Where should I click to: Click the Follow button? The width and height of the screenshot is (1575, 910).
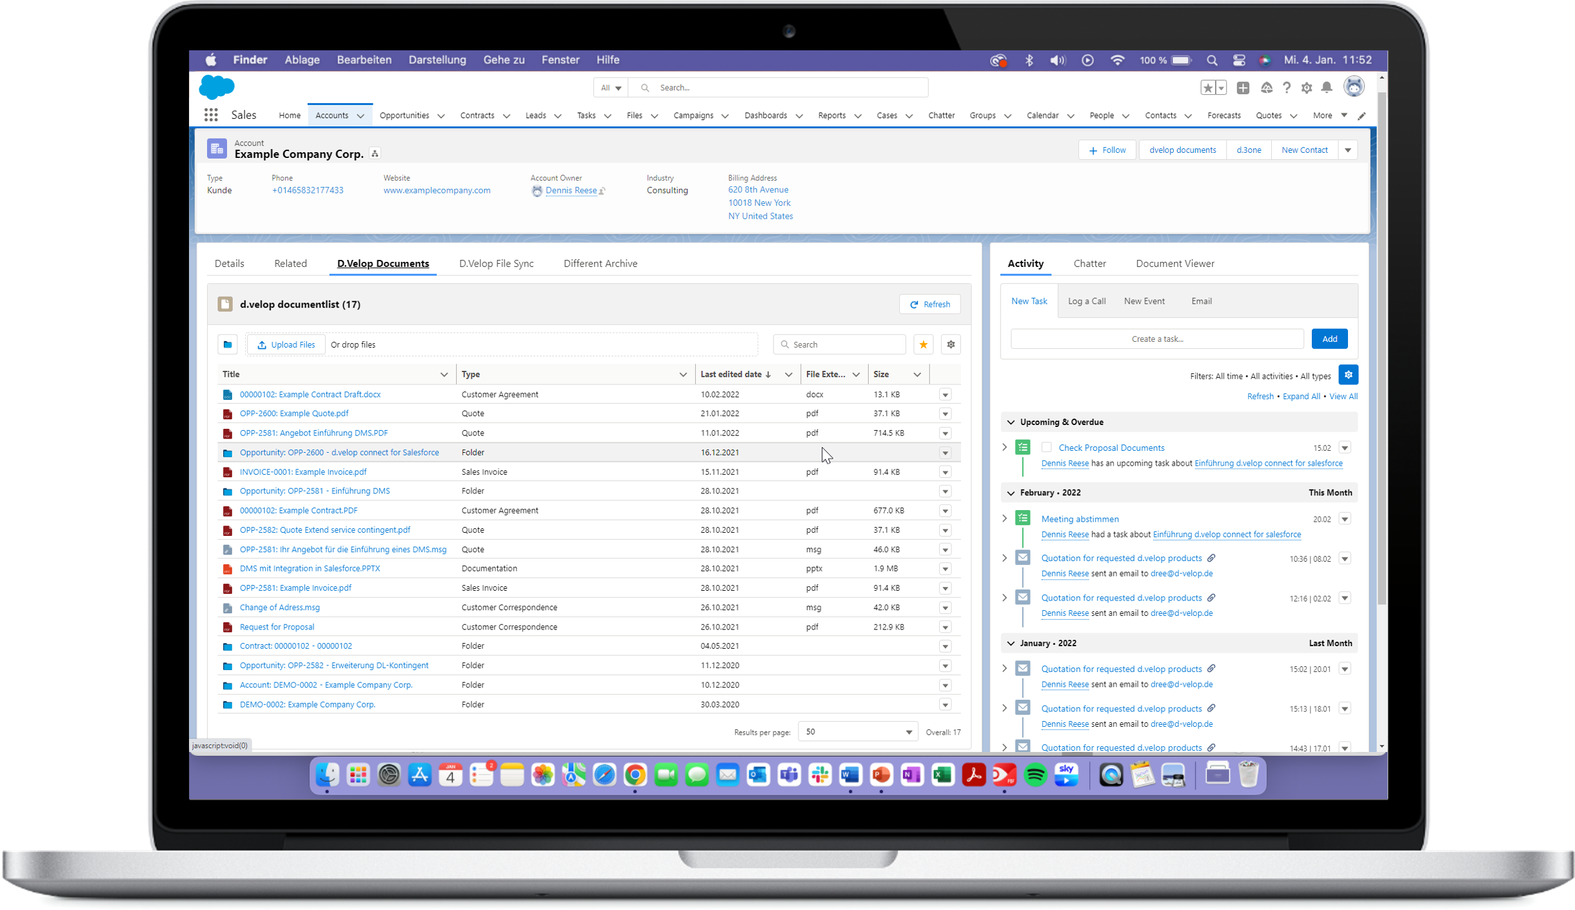pyautogui.click(x=1107, y=150)
